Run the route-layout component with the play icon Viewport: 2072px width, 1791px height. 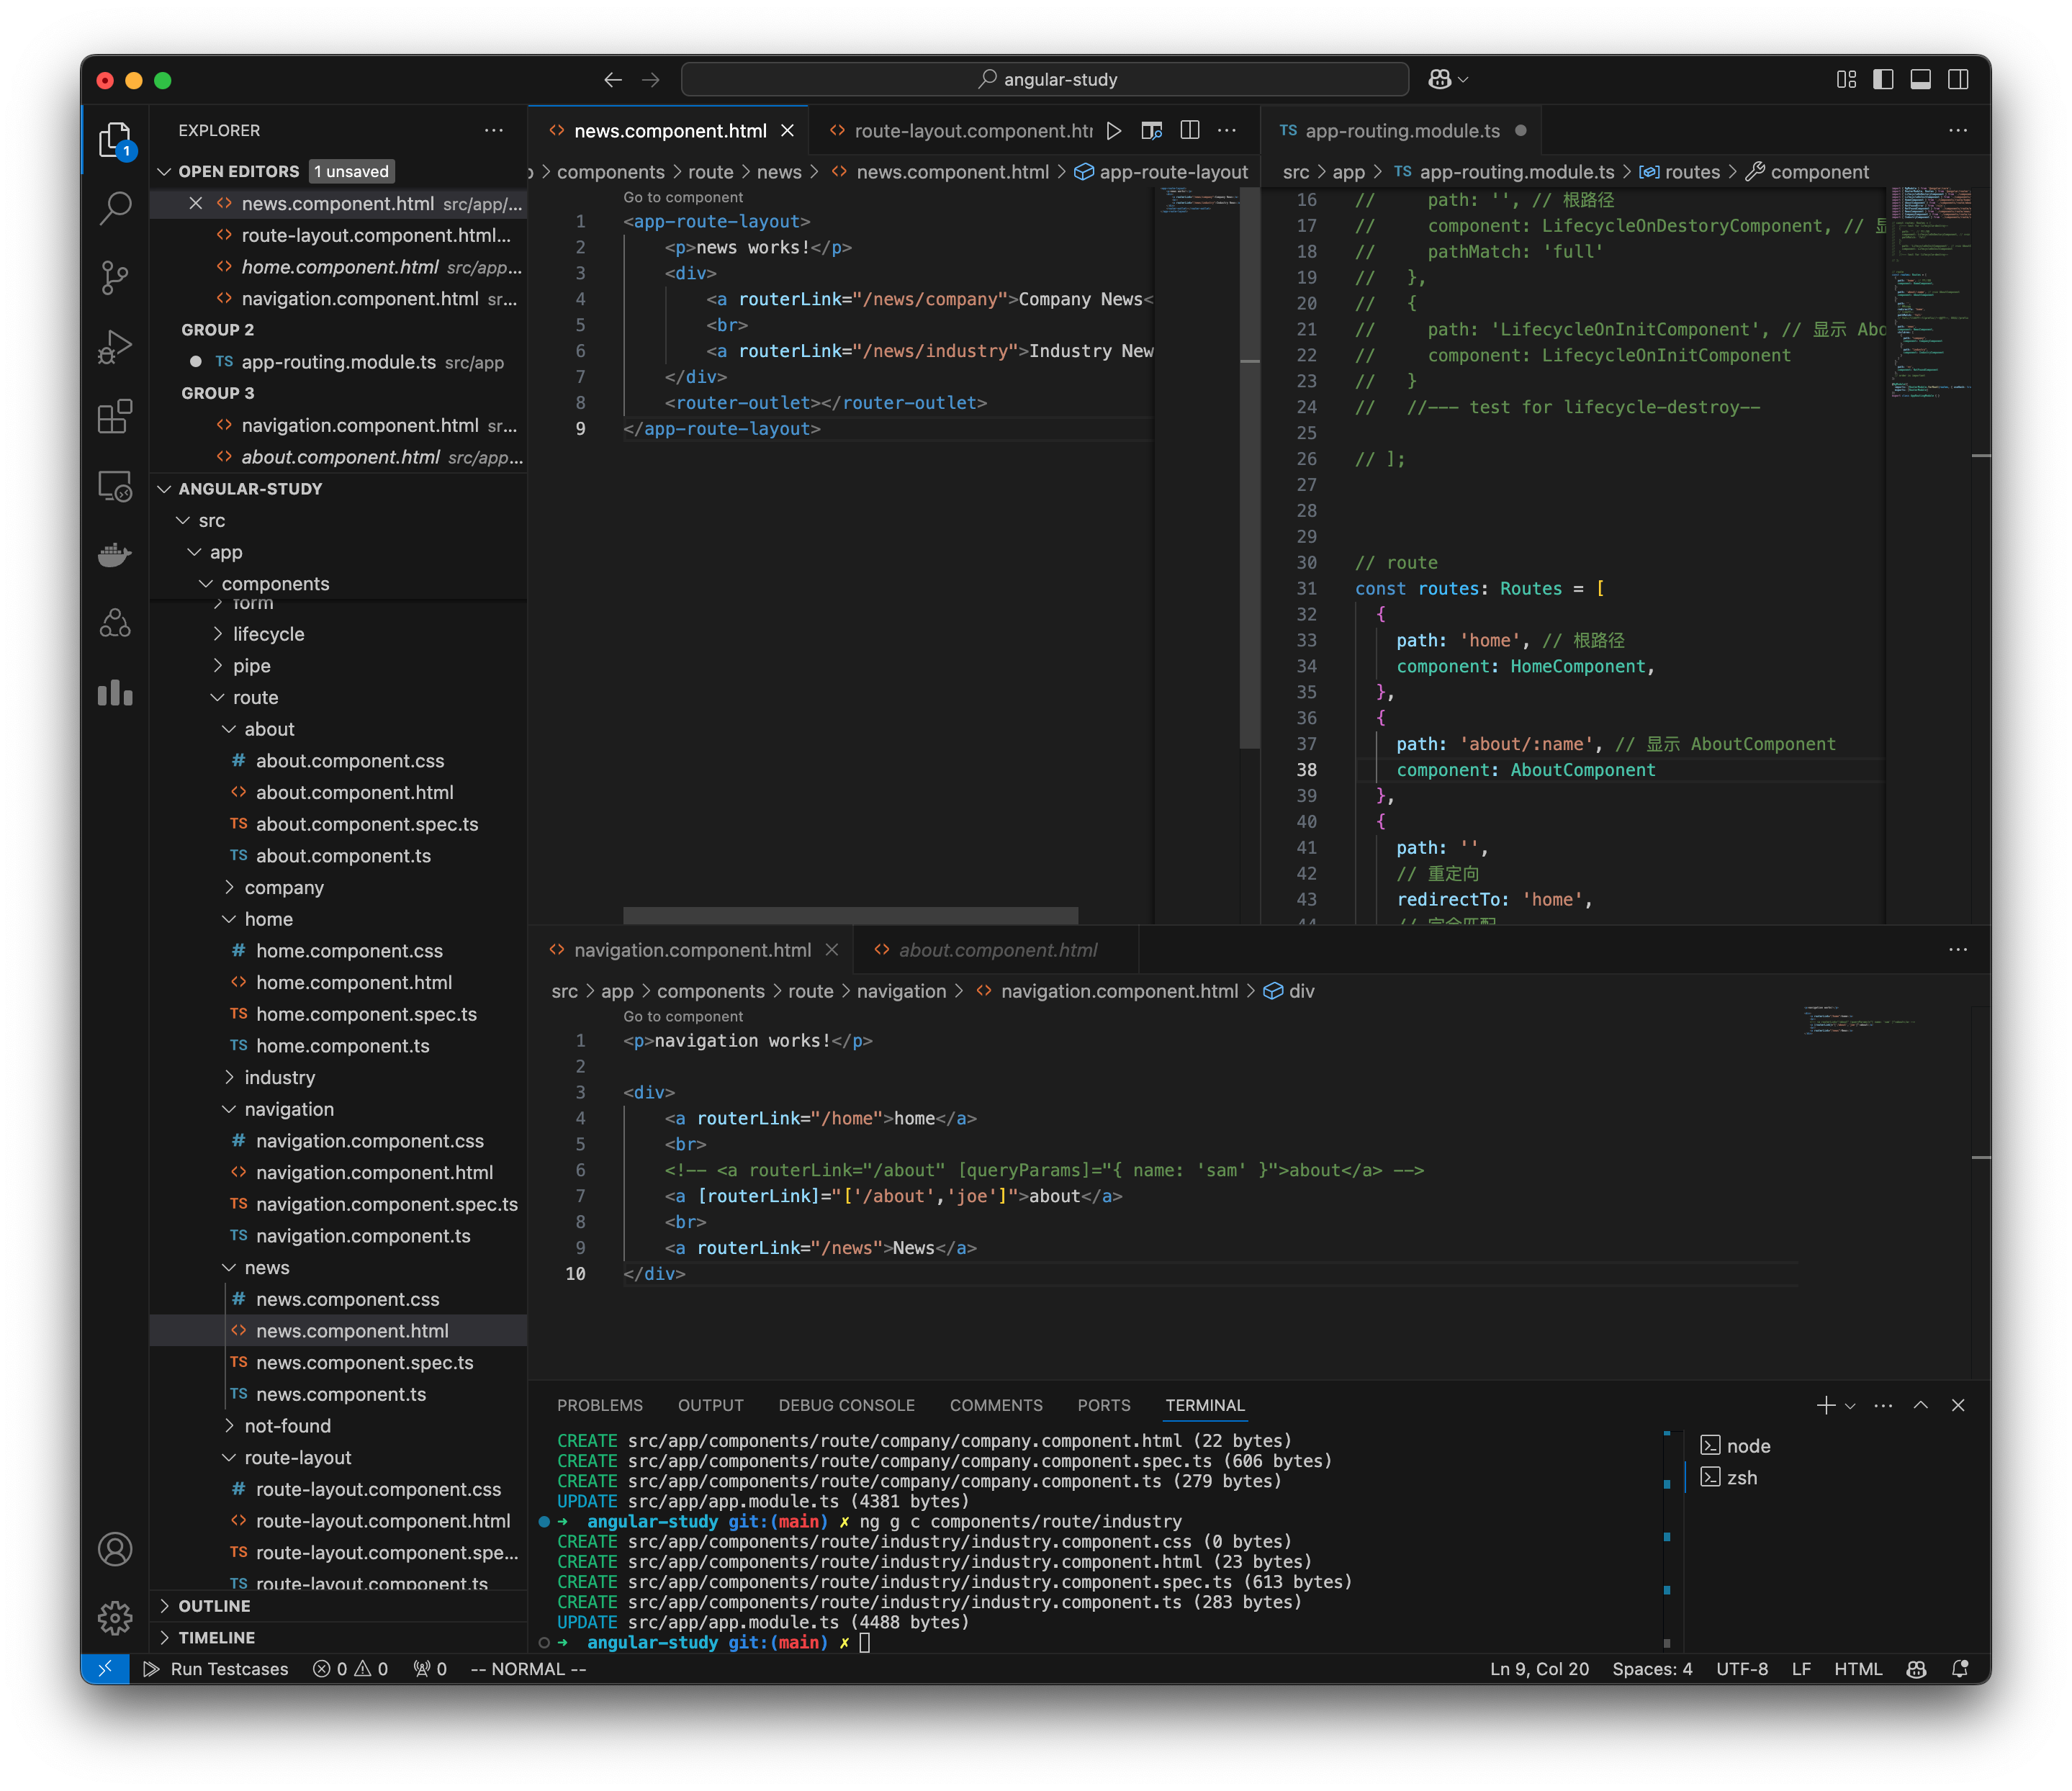1114,130
